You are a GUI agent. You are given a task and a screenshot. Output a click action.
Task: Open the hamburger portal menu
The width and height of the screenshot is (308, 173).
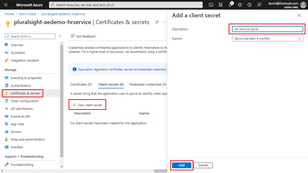point(6,5)
